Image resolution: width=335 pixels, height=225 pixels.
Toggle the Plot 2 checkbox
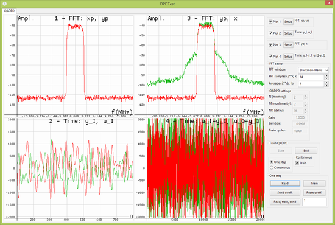270,33
